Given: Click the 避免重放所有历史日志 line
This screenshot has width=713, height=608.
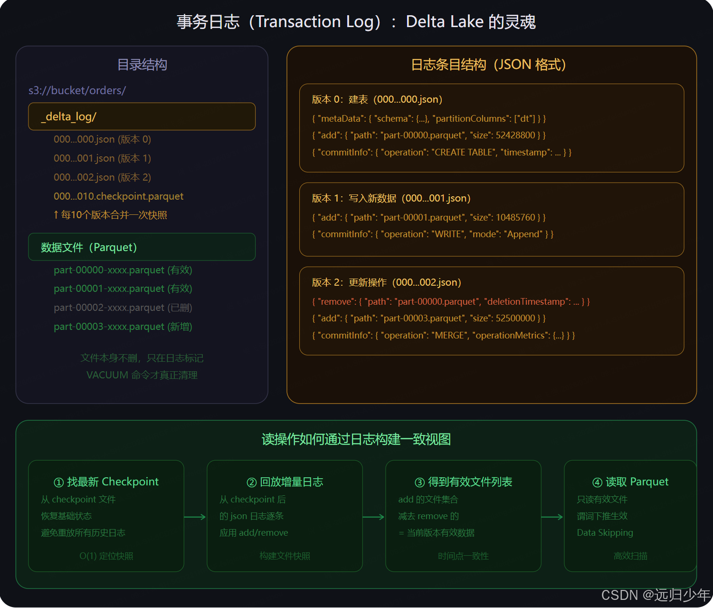Looking at the screenshot, I should (83, 533).
